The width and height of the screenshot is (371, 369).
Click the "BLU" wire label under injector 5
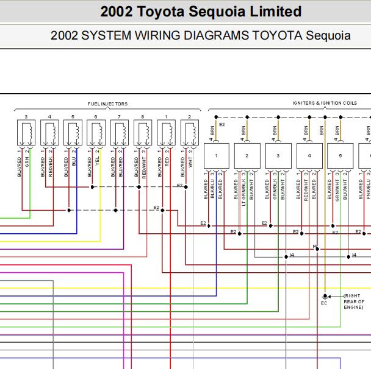74,161
